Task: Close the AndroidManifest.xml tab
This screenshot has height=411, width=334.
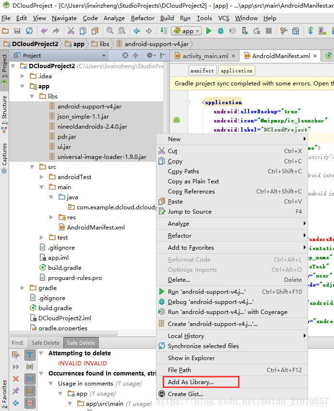Action: (315, 56)
